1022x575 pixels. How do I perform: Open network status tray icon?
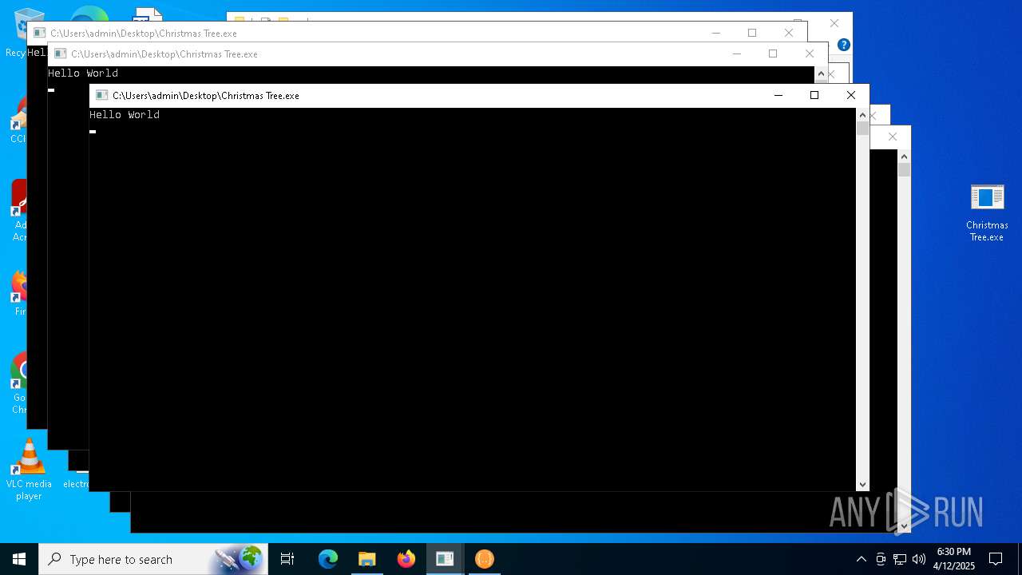click(900, 559)
